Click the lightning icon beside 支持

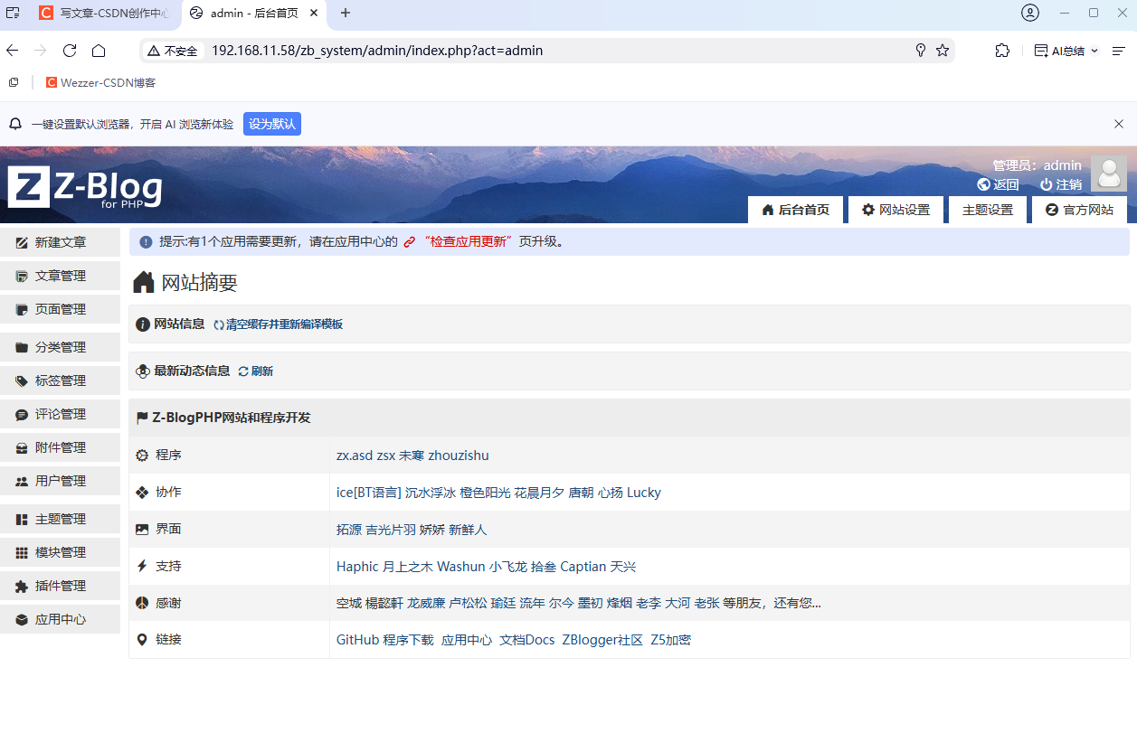pyautogui.click(x=141, y=567)
